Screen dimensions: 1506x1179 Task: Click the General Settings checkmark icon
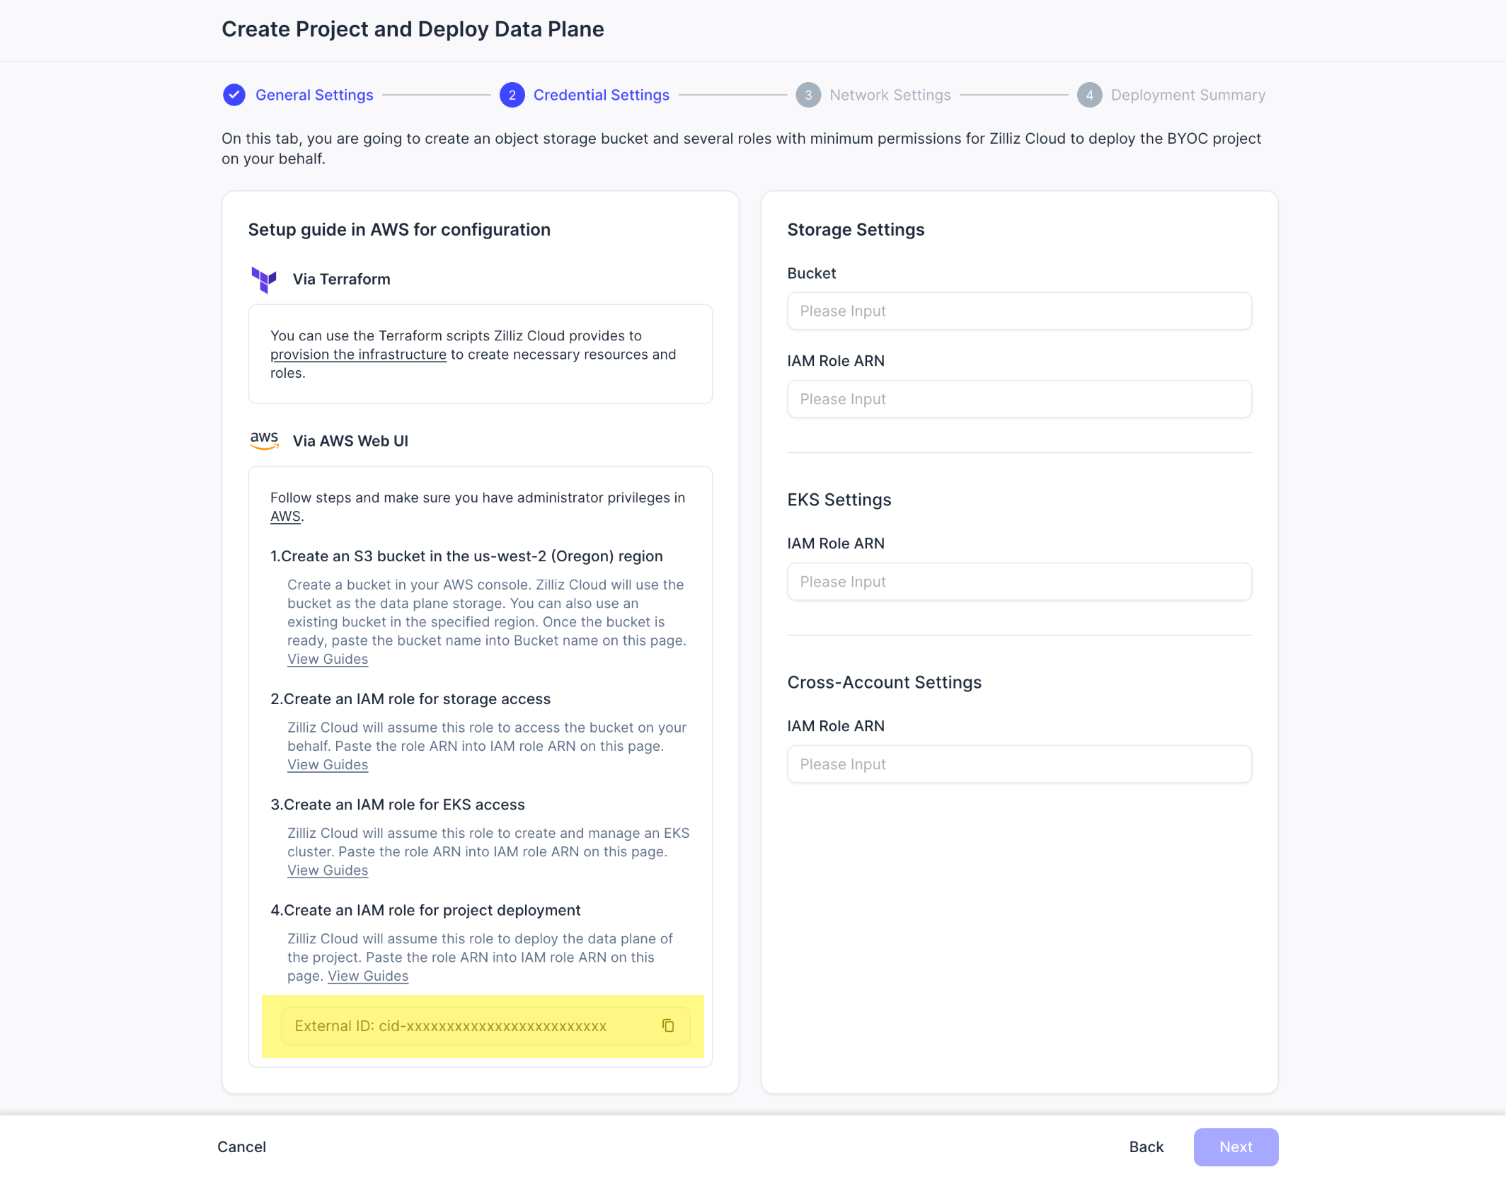click(x=234, y=95)
